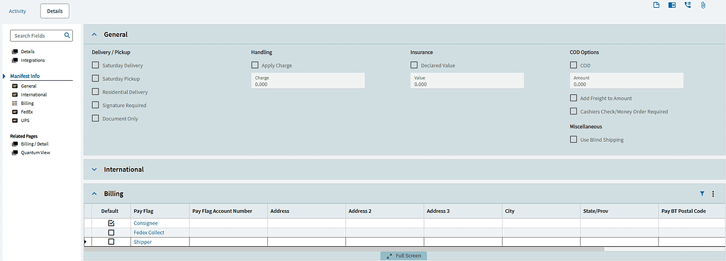Click the Details page icon in sidebar

point(15,51)
